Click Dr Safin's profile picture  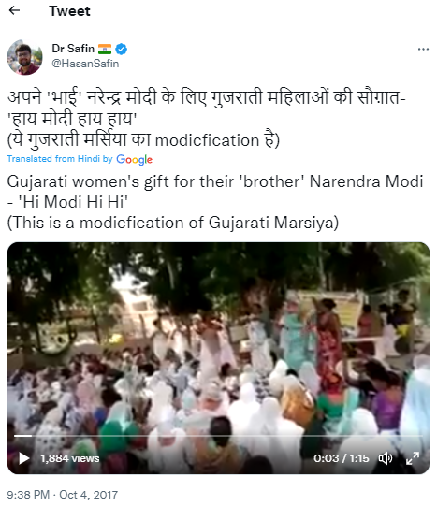pos(25,57)
